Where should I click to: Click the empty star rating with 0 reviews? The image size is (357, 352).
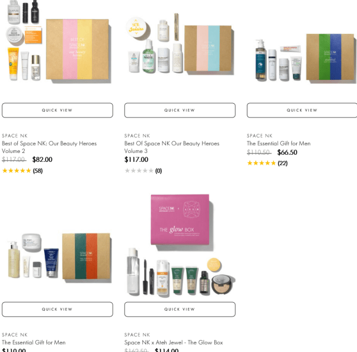pyautogui.click(x=143, y=171)
